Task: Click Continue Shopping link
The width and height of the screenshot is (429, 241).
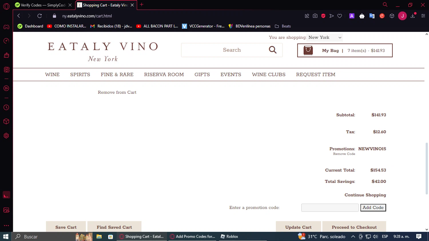Action: pyautogui.click(x=365, y=195)
